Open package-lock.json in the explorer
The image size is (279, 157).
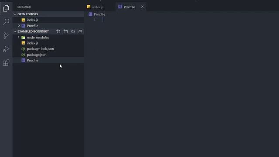48,49
